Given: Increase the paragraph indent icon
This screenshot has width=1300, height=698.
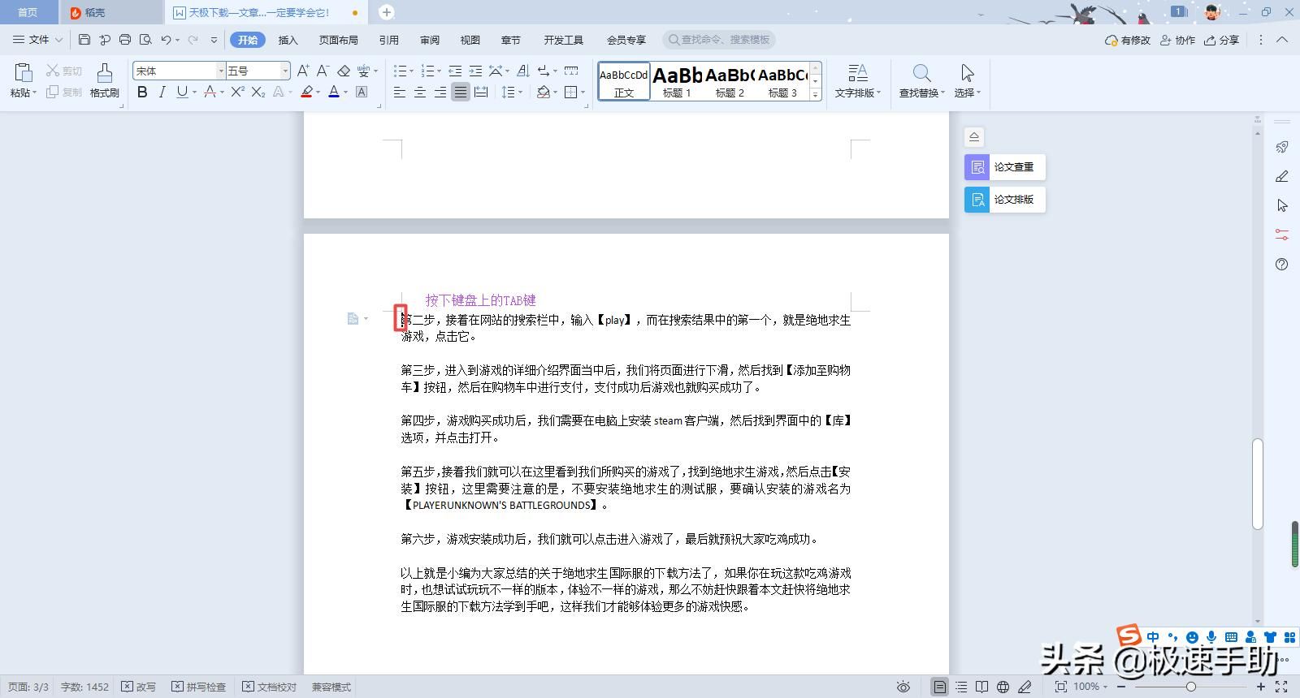Looking at the screenshot, I should pyautogui.click(x=475, y=71).
